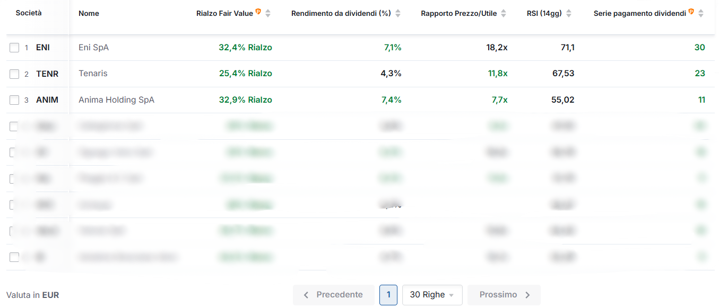Open the Tenaris company link
Screen dimensions: 719x308
(x=93, y=74)
